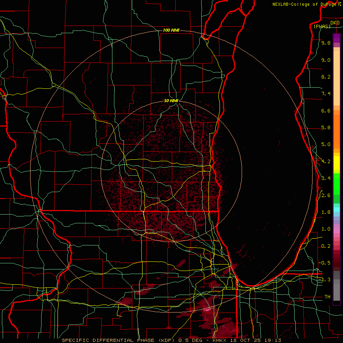Click the brightest pink echo in southern storm
343x343 pixels.
tap(207, 310)
